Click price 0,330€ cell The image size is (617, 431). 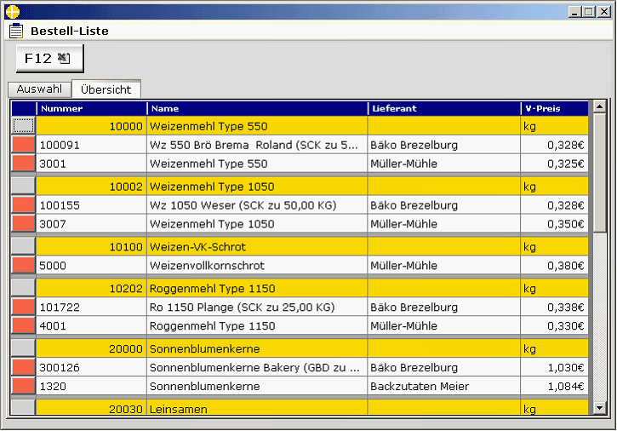point(554,325)
